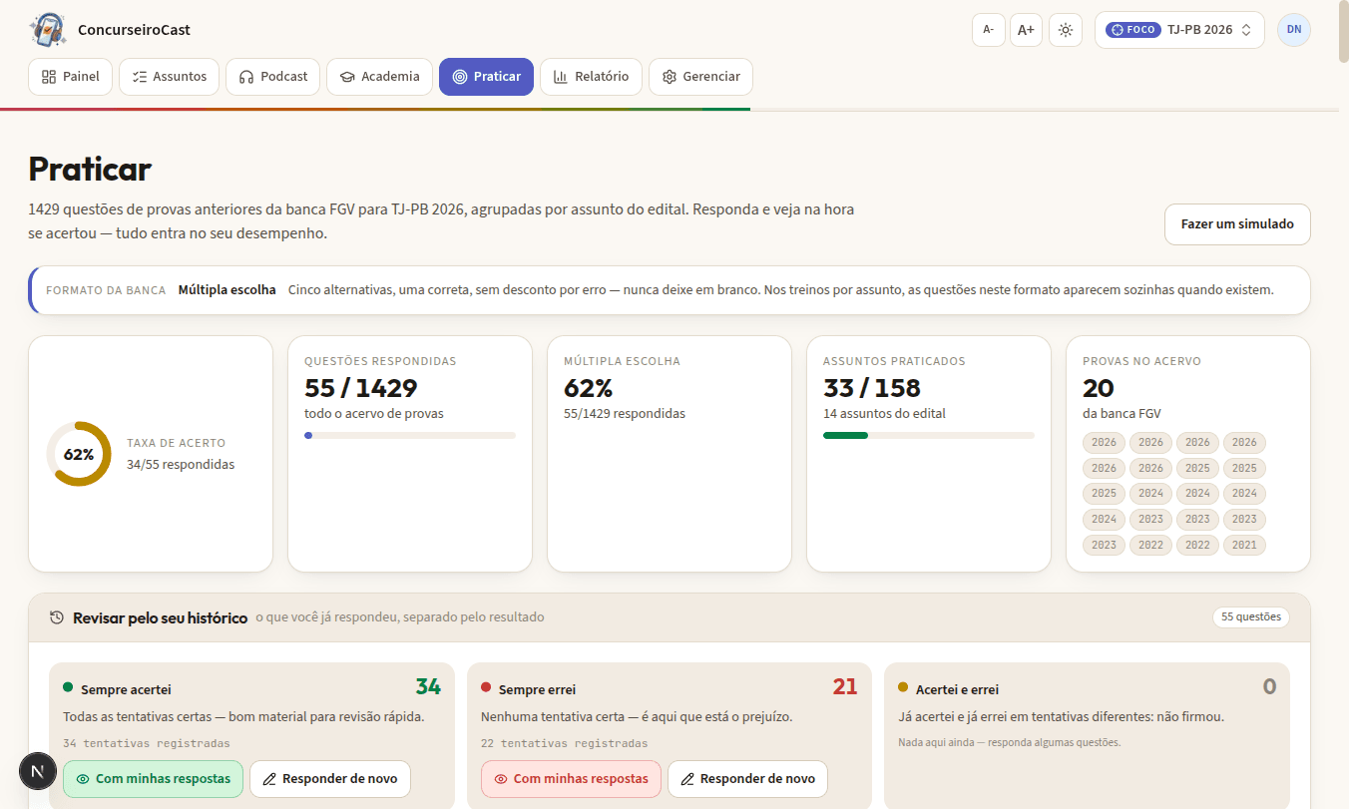Screen dimensions: 1349x809
Task: Open the Academia tab
Action: pos(380,77)
